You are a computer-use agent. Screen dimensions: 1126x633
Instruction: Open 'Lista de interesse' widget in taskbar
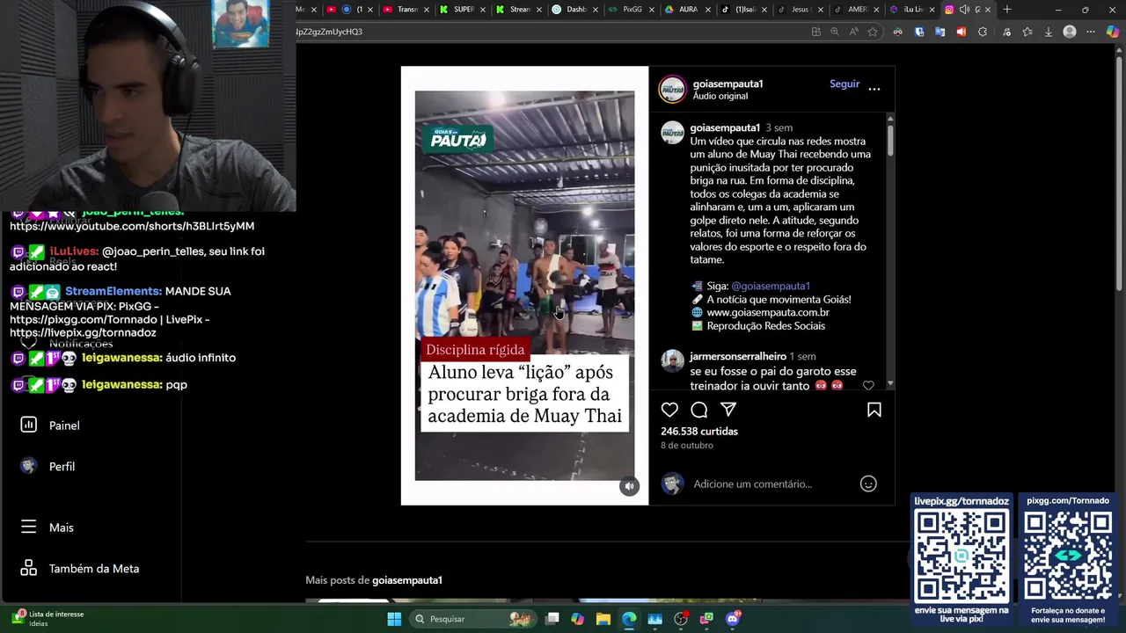coord(48,619)
